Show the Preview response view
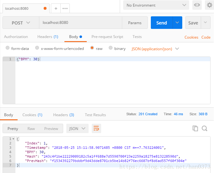 pos(51,128)
